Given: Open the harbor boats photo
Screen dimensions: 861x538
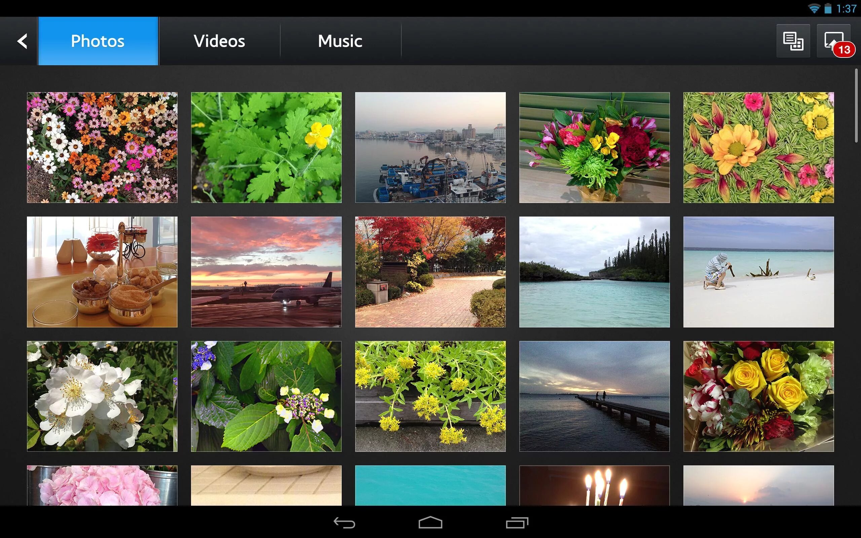Looking at the screenshot, I should pyautogui.click(x=430, y=147).
